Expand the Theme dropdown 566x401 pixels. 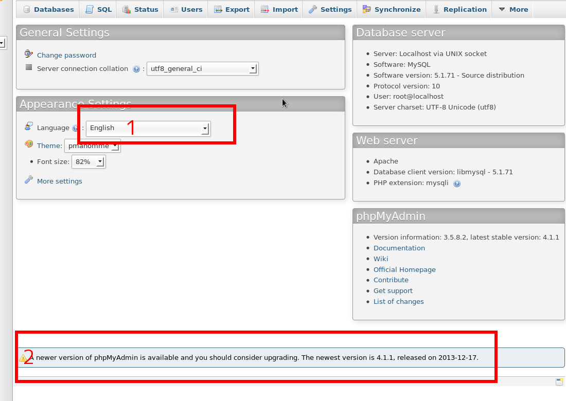(x=93, y=146)
